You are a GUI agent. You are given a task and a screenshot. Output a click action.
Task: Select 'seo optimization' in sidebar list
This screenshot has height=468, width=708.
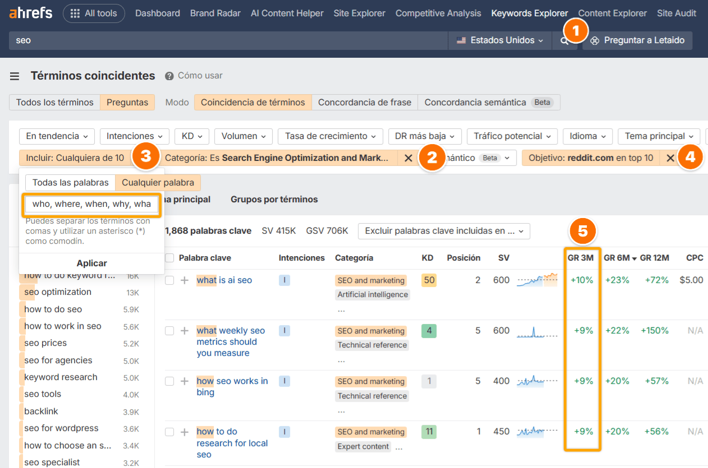pos(58,292)
